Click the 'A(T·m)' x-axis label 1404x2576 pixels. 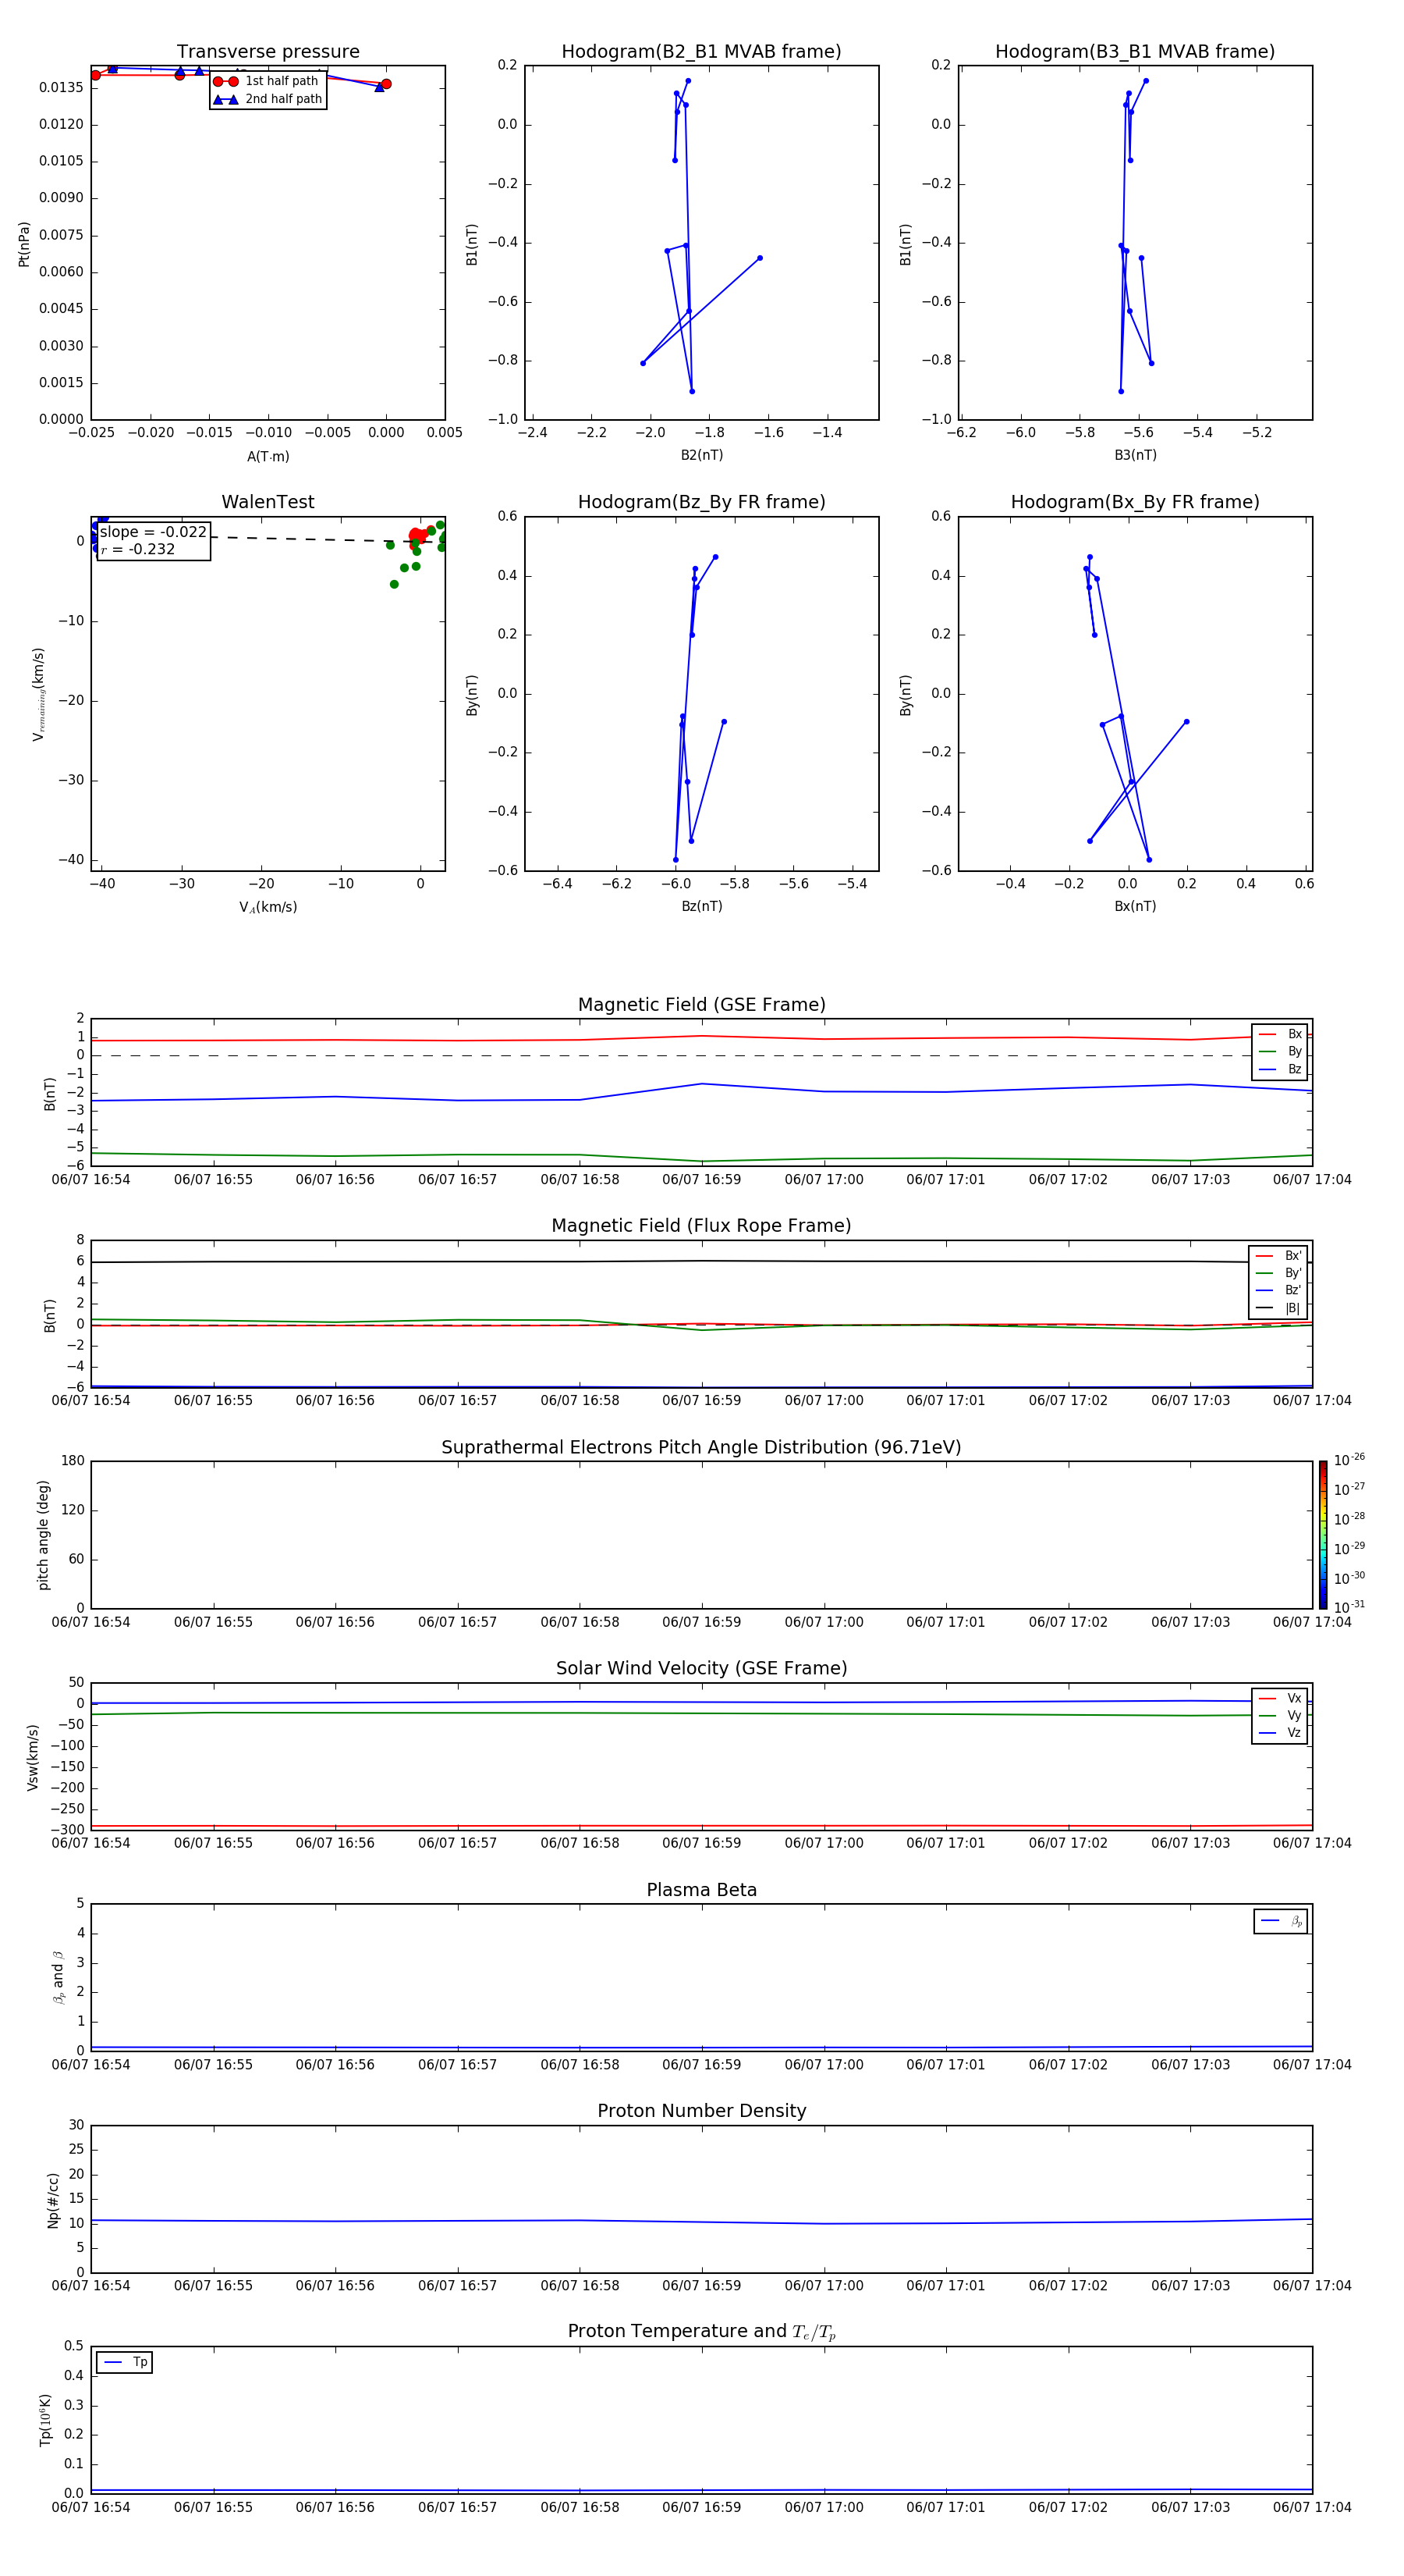(268, 456)
